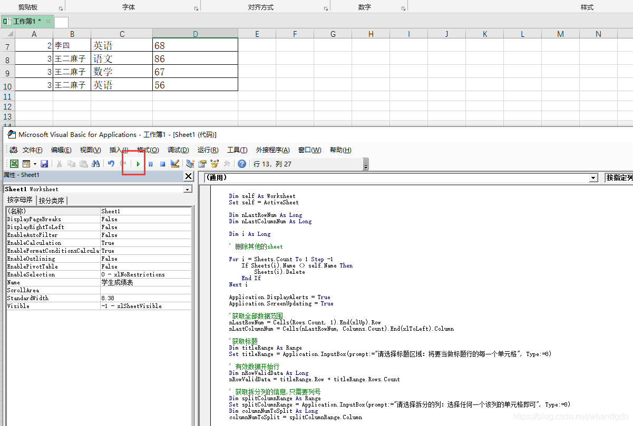
Task: Click cell containing 68 in row 7
Action: point(195,46)
